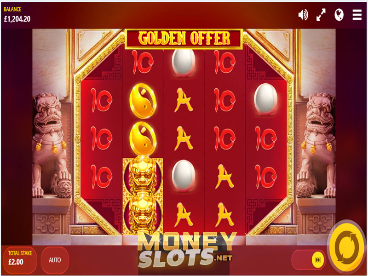Click the left stone guardian lion statue
This screenshot has width=368, height=276.
pyautogui.click(x=51, y=145)
